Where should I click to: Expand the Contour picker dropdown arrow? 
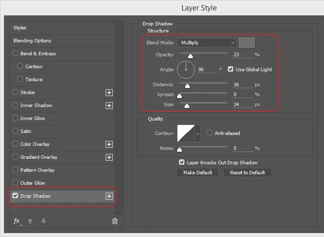point(197,133)
